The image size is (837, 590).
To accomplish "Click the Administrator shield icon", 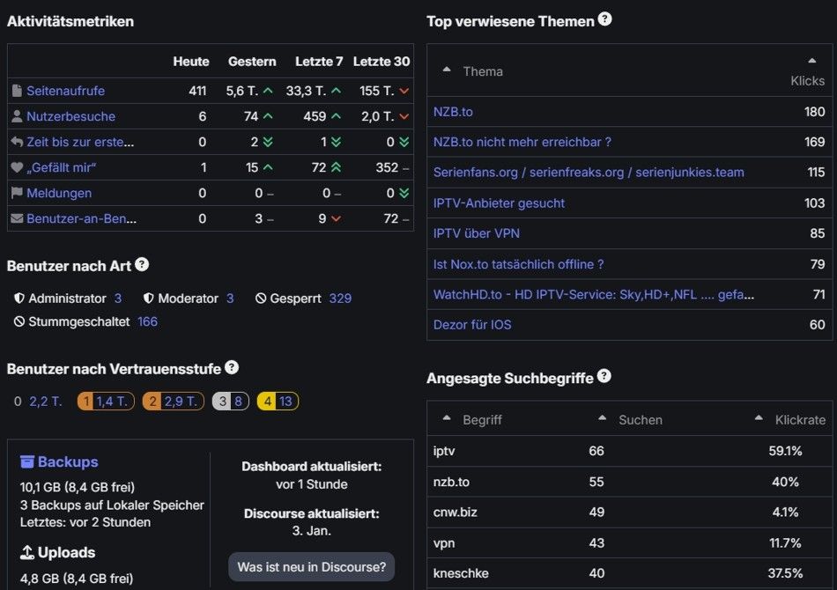I will [x=19, y=299].
